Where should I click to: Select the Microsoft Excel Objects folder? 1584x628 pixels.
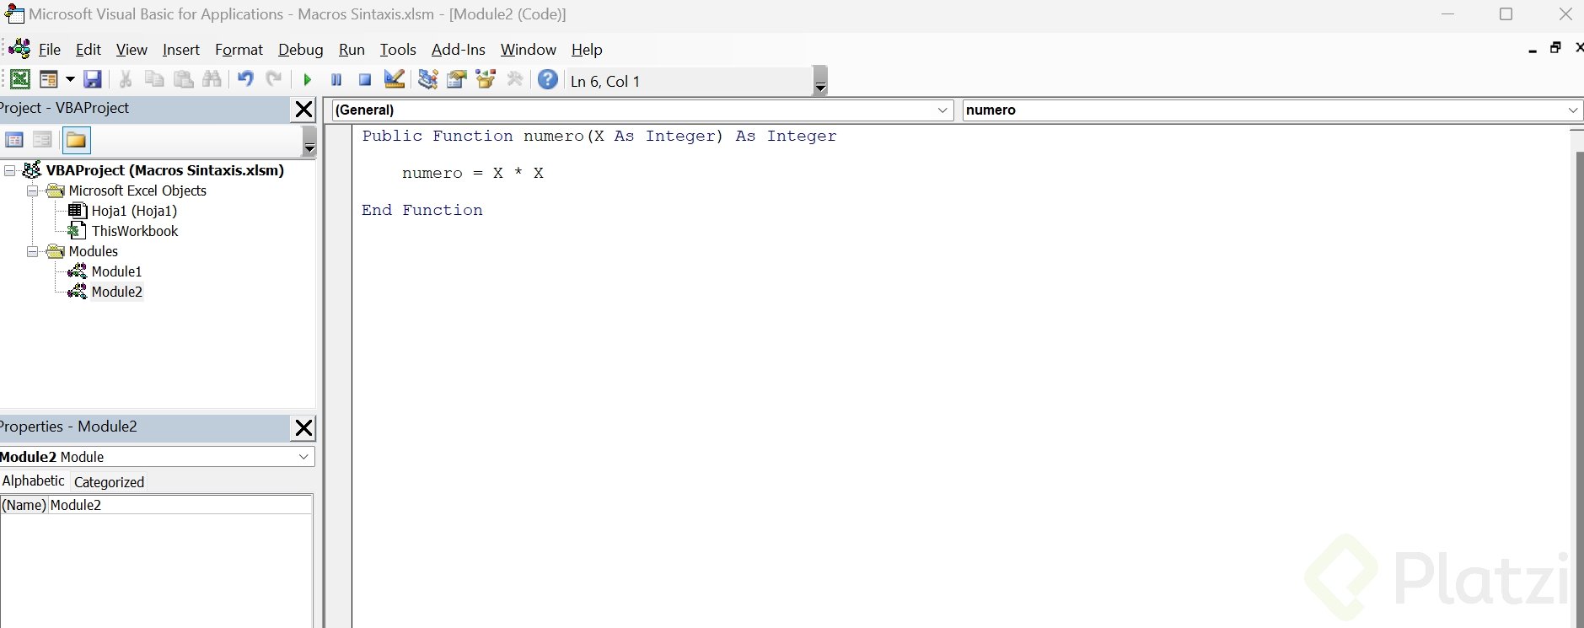137,191
